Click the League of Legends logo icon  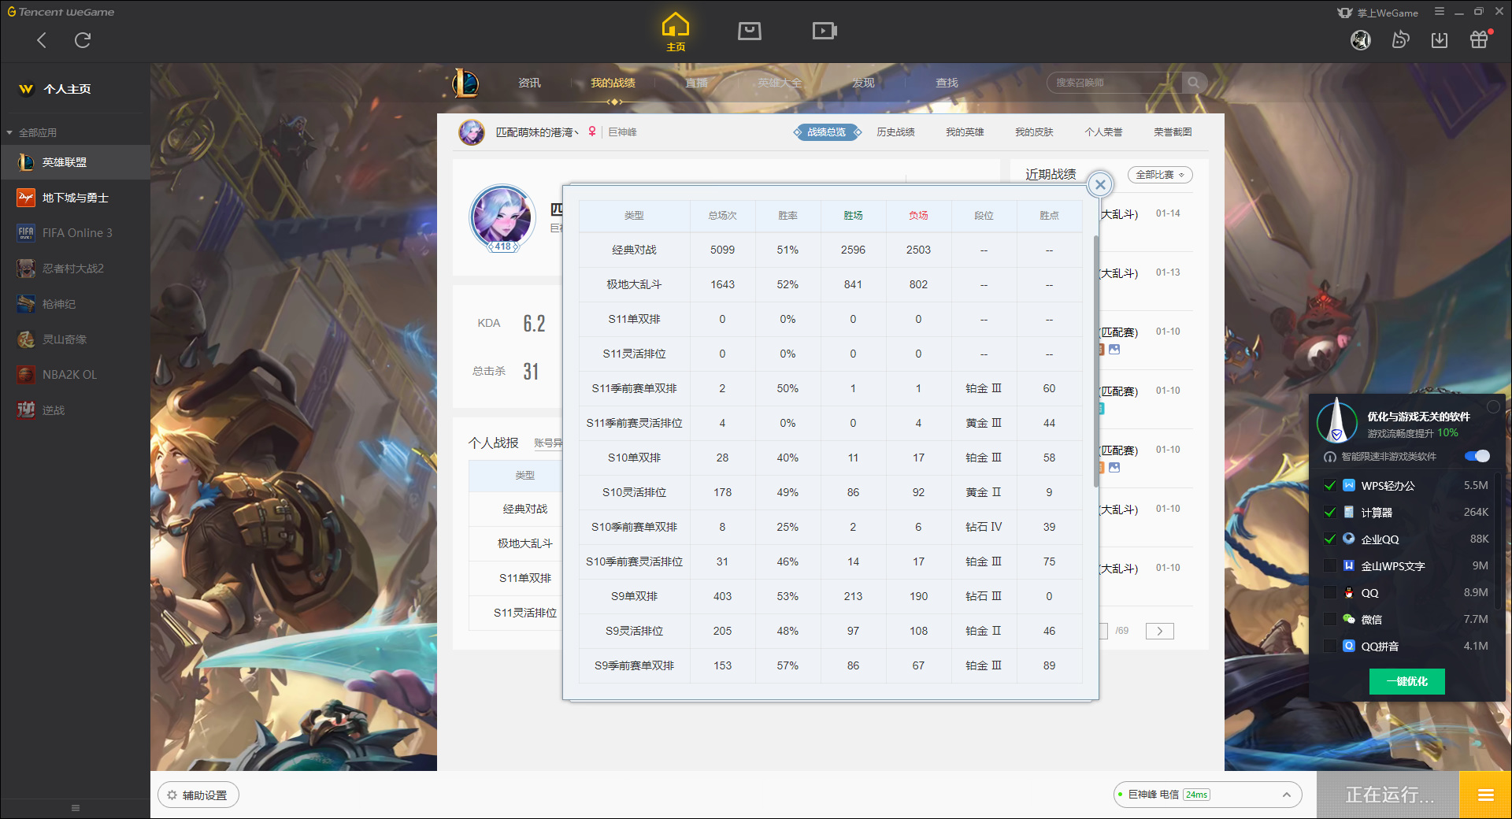[465, 83]
